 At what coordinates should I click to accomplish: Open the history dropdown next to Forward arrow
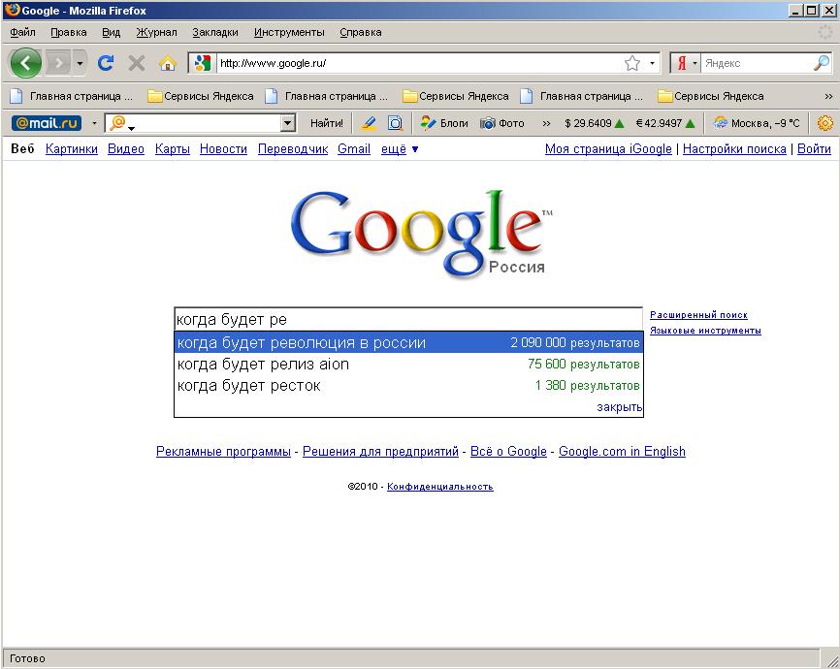pyautogui.click(x=80, y=63)
